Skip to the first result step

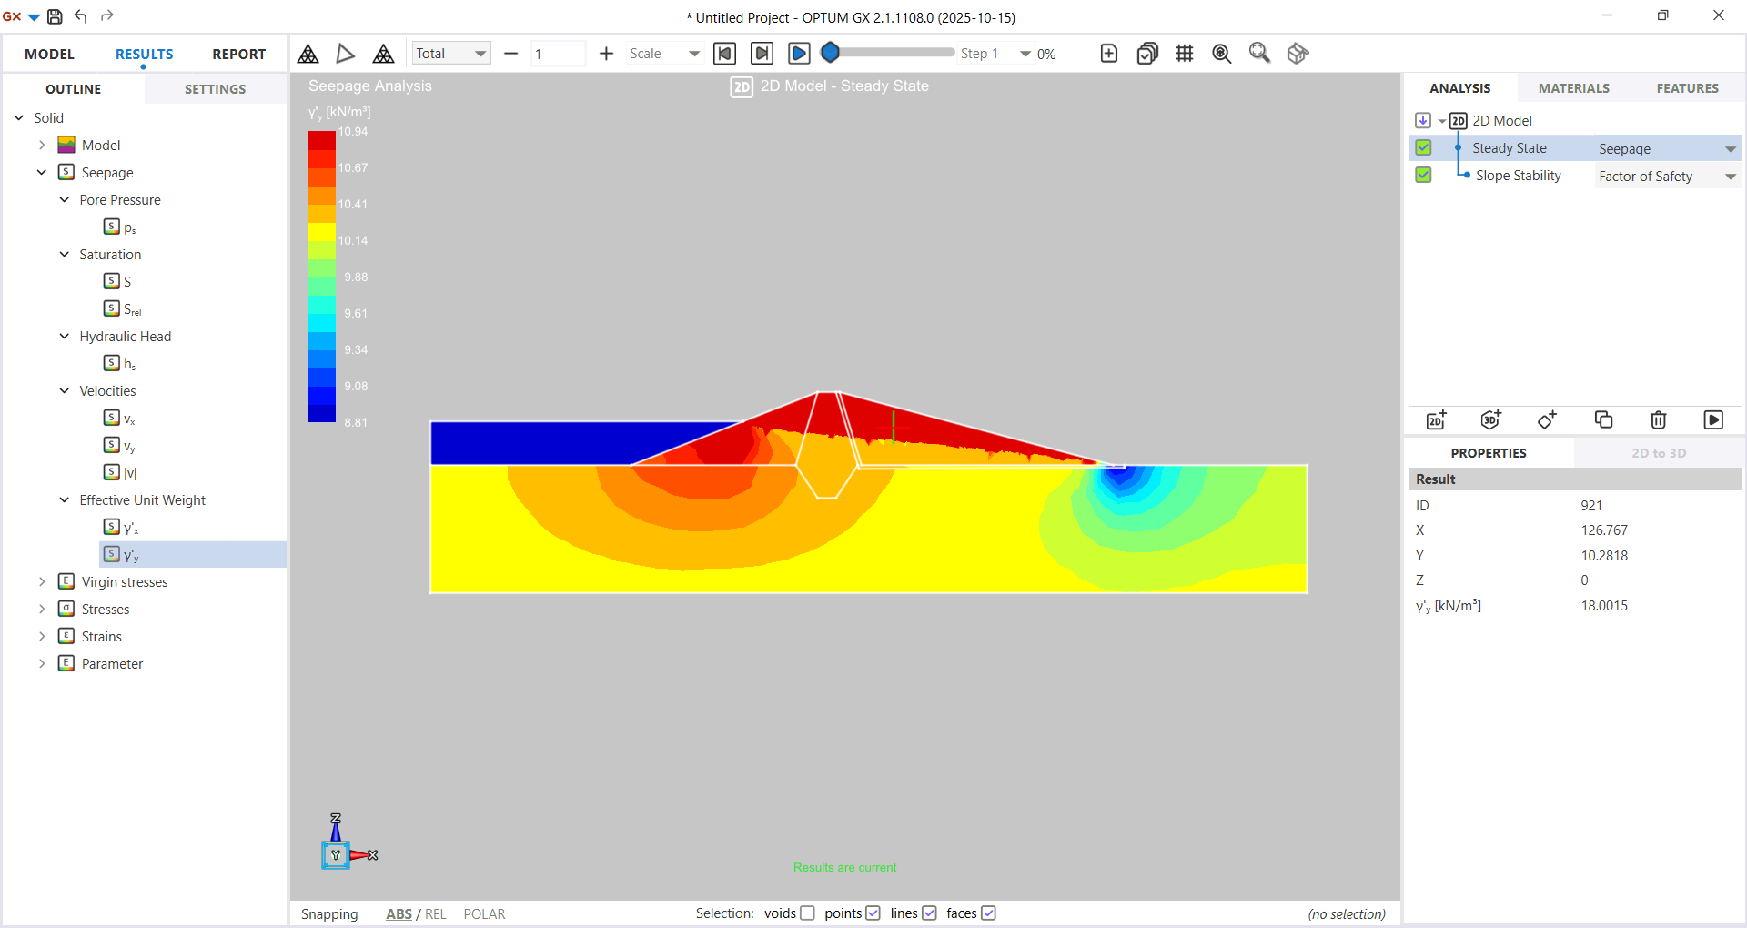(x=724, y=54)
